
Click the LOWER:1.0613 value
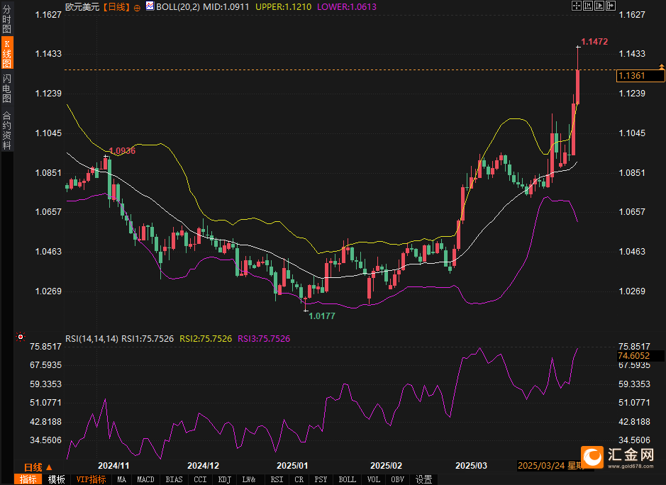[x=347, y=7]
